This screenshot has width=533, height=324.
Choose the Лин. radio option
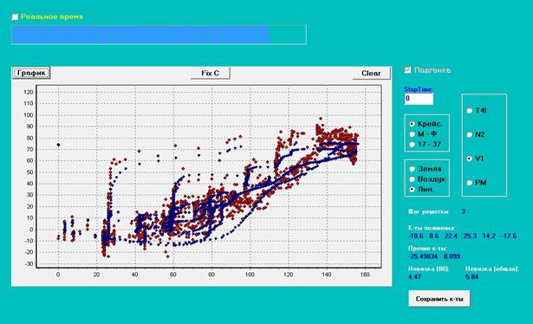(x=413, y=190)
